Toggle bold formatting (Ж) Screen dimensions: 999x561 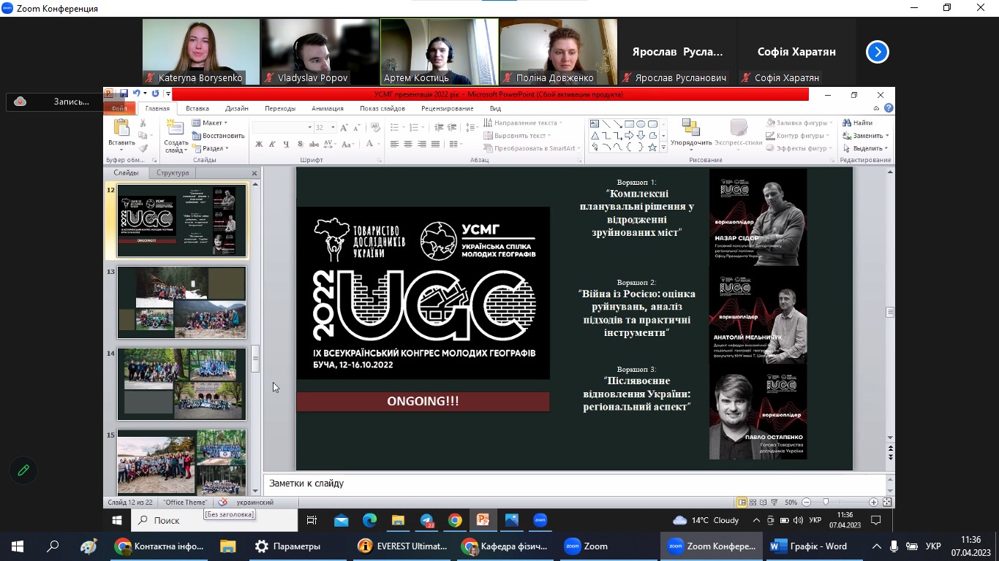(x=258, y=145)
